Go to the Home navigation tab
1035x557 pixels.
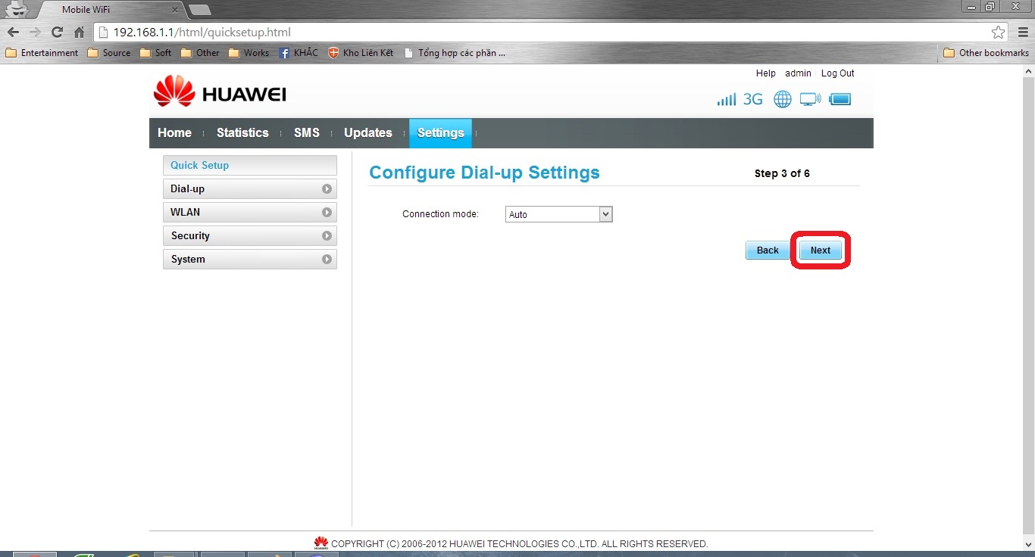[174, 133]
